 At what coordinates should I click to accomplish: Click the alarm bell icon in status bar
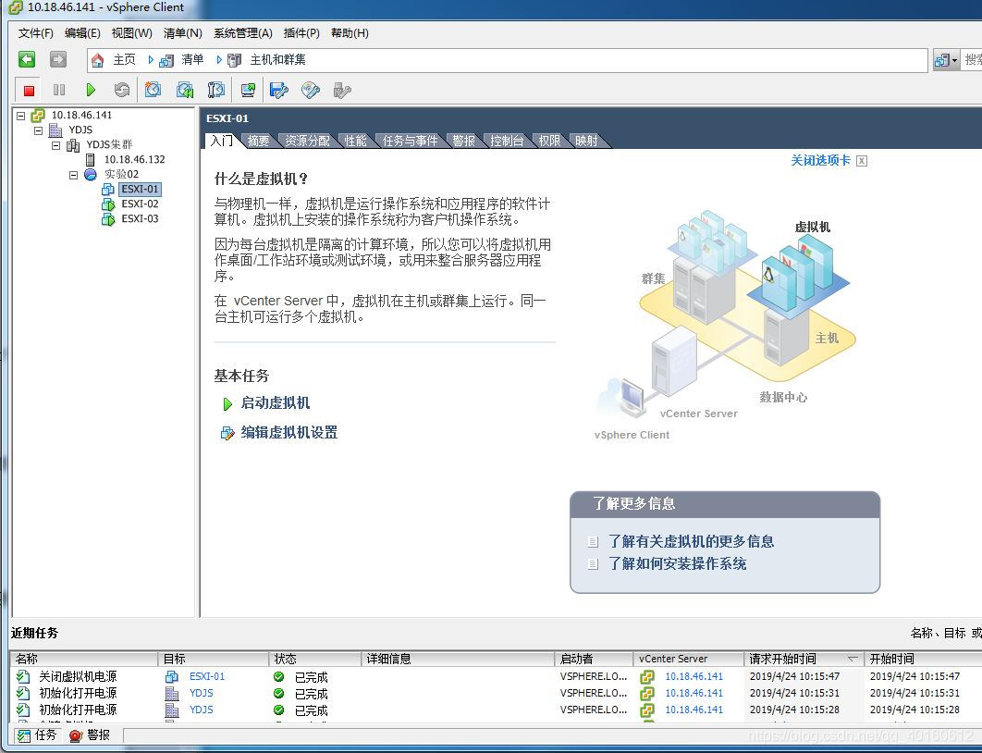(76, 735)
